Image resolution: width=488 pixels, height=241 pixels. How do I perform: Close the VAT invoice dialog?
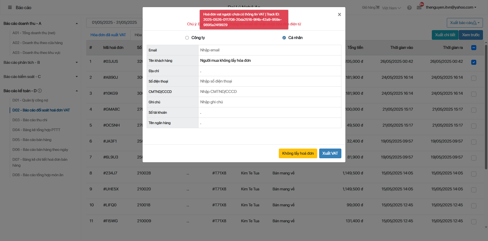tap(339, 15)
